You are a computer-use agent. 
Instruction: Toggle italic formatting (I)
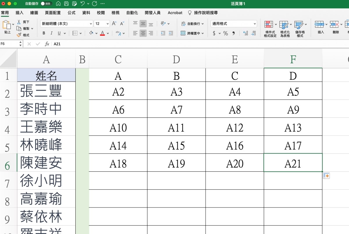click(51, 33)
